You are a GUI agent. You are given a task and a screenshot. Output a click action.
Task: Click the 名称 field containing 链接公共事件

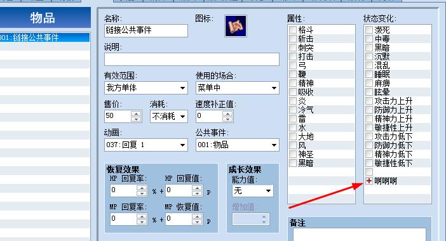pyautogui.click(x=146, y=30)
